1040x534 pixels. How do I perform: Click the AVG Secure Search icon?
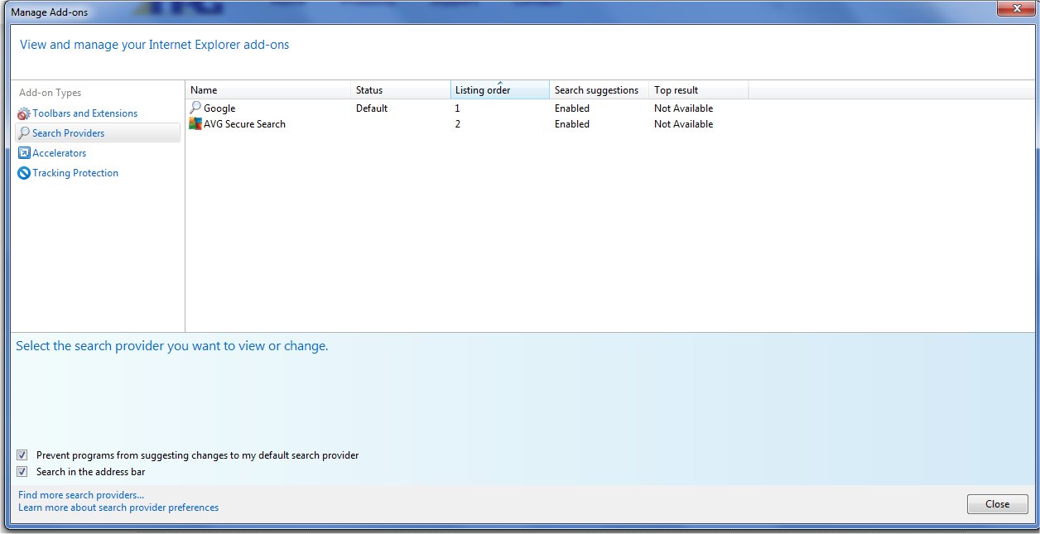pos(195,124)
